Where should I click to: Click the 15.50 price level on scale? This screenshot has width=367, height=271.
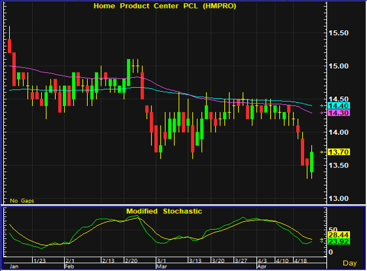click(x=338, y=33)
